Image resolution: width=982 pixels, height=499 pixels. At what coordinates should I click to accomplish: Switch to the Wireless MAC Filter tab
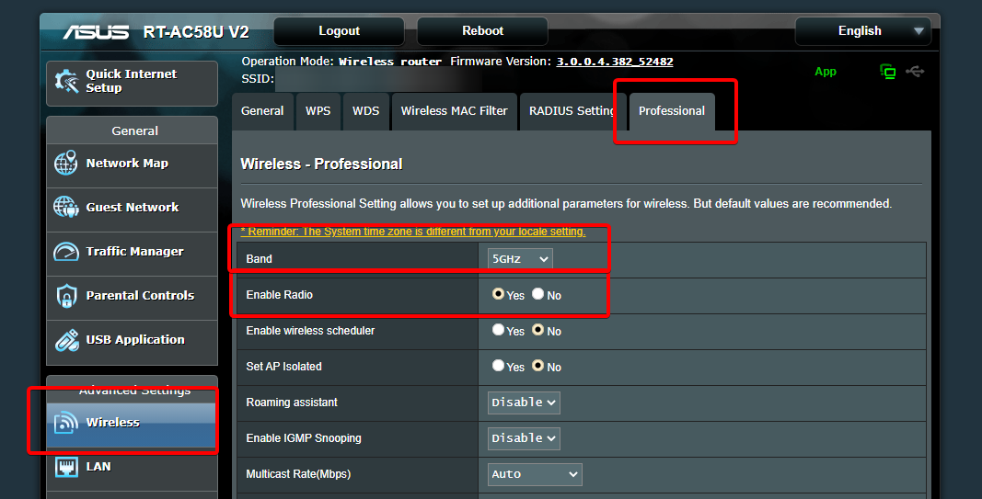454,111
